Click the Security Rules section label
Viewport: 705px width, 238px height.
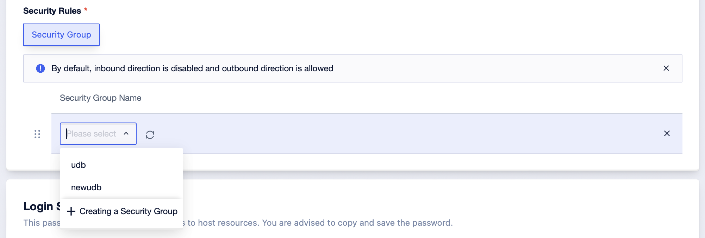[52, 11]
